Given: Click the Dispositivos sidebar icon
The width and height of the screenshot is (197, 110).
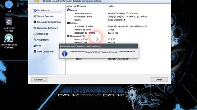Looking at the screenshot, I should click(35, 34).
